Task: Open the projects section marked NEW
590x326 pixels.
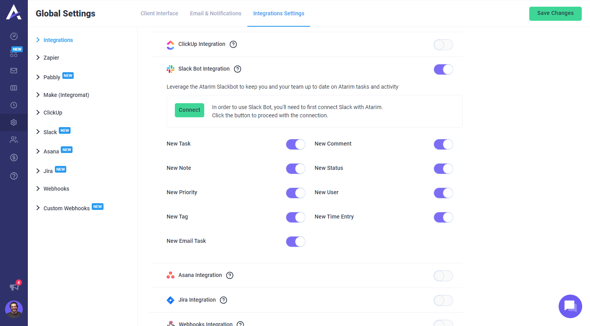Action: (14, 53)
